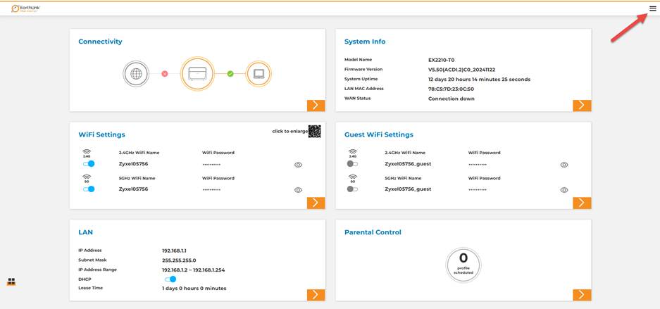This screenshot has height=309, width=660.
Task: Open System Info details with the orange arrow
Action: [582, 106]
